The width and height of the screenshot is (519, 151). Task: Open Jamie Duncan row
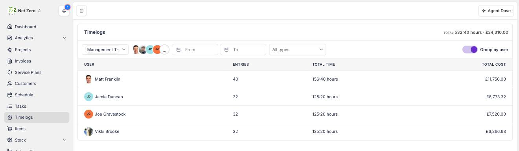[x=295, y=97]
